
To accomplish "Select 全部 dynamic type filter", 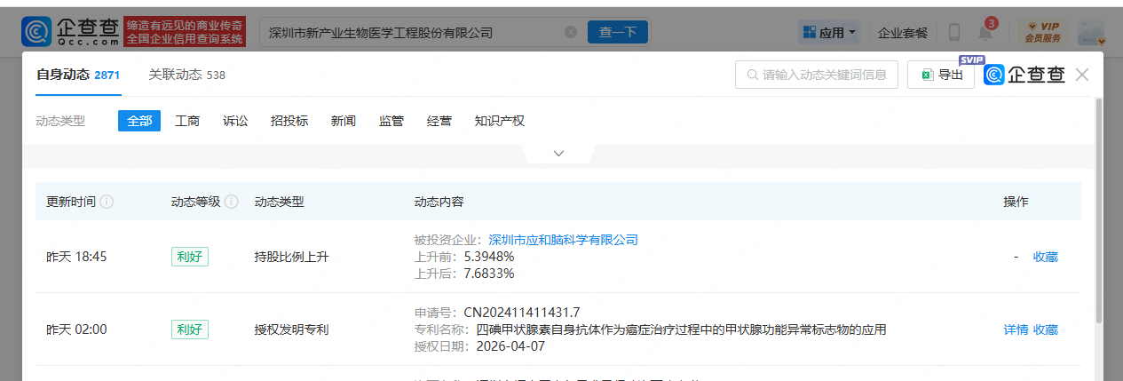I will click(139, 121).
